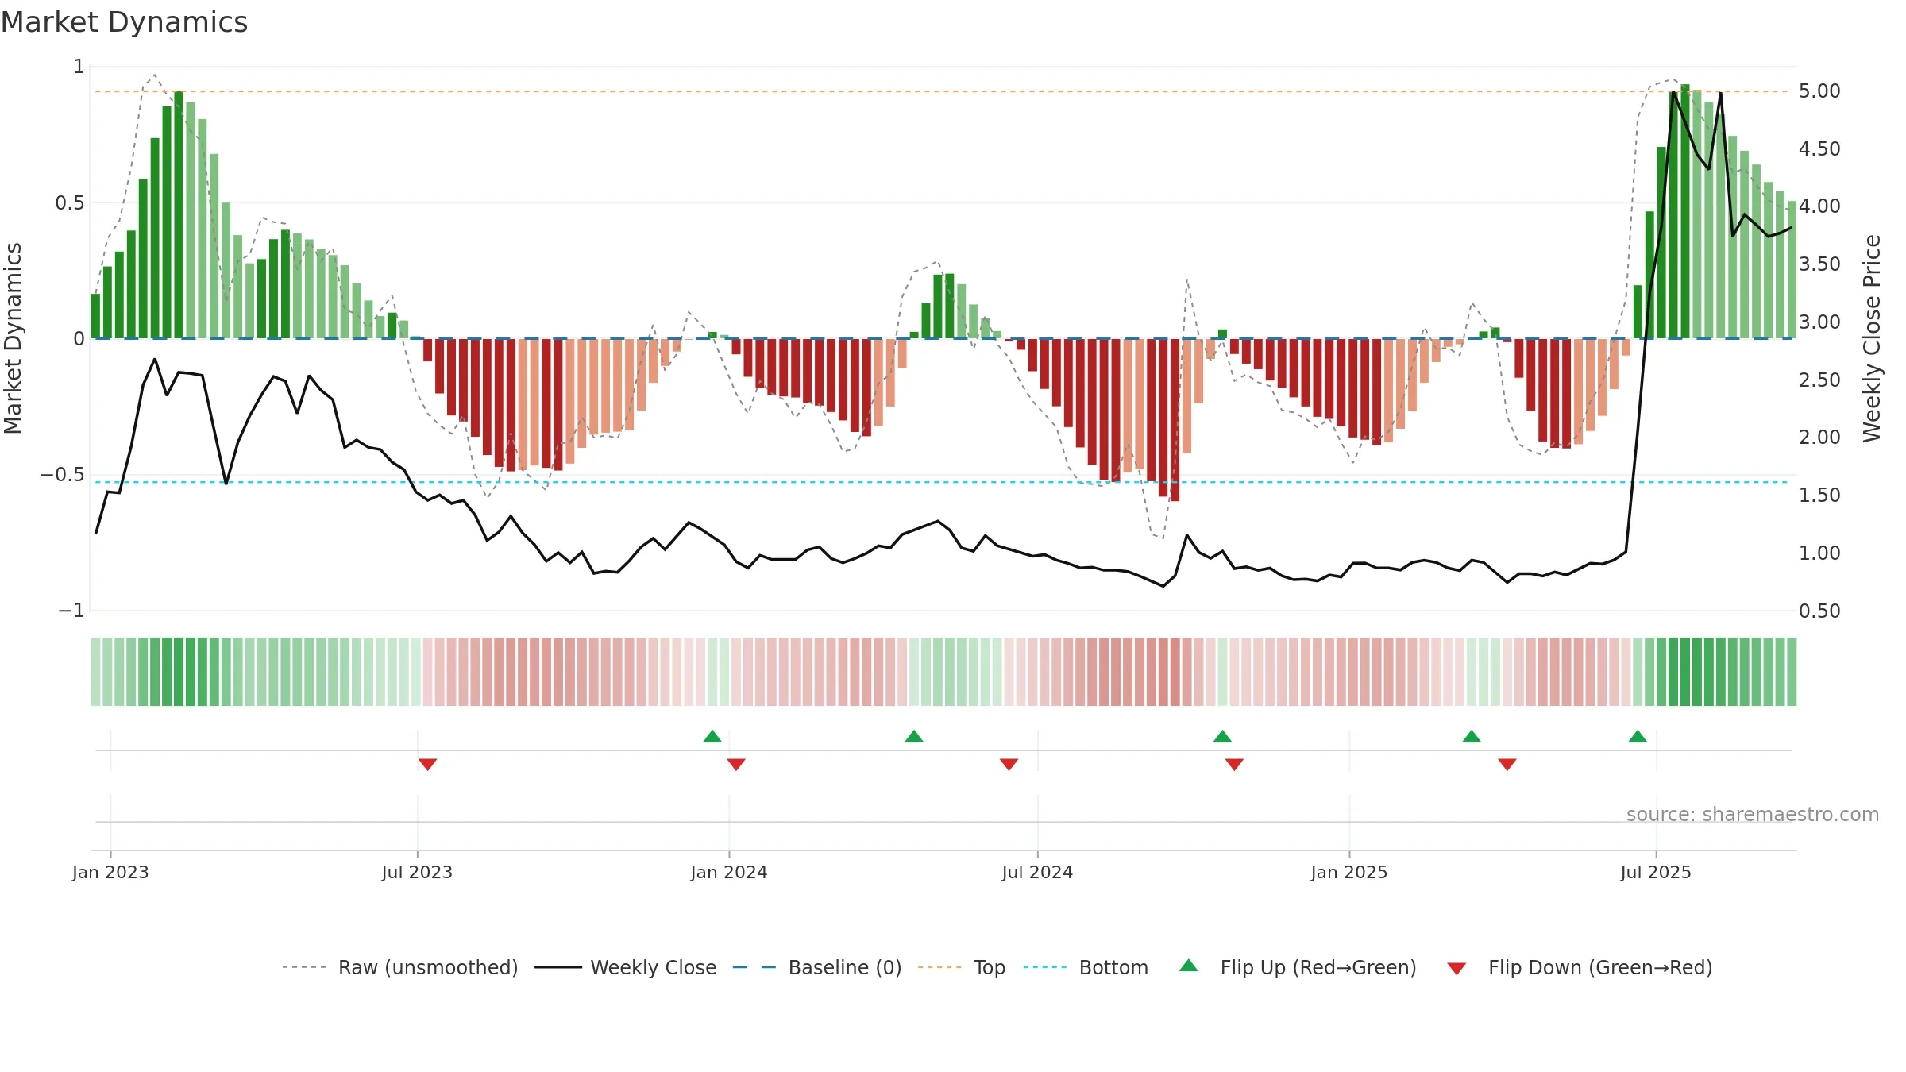Toggle the Baseline (0) legend entry

coord(816,967)
